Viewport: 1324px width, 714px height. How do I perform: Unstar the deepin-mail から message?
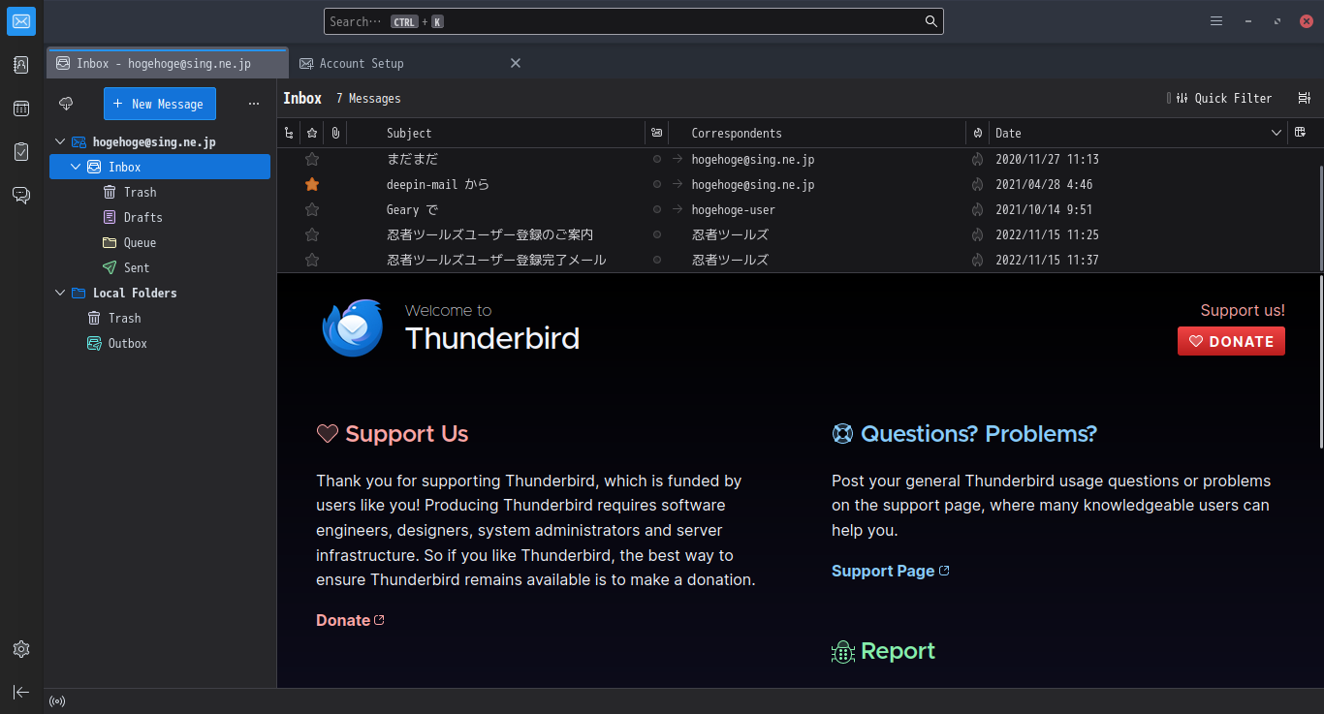(x=312, y=184)
